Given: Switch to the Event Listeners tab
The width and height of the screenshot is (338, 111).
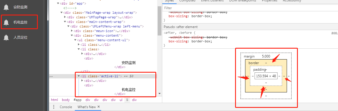Looking at the screenshot, I should tap(212, 1).
